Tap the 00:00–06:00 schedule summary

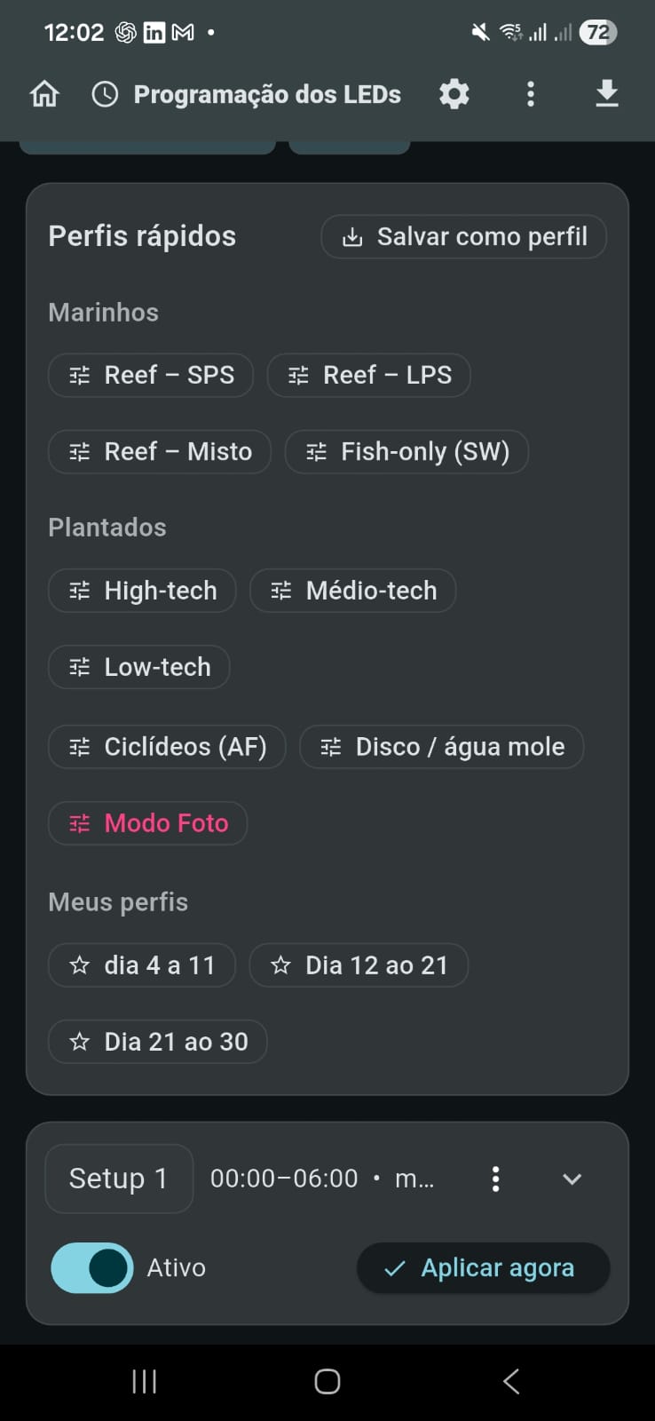(x=321, y=1179)
